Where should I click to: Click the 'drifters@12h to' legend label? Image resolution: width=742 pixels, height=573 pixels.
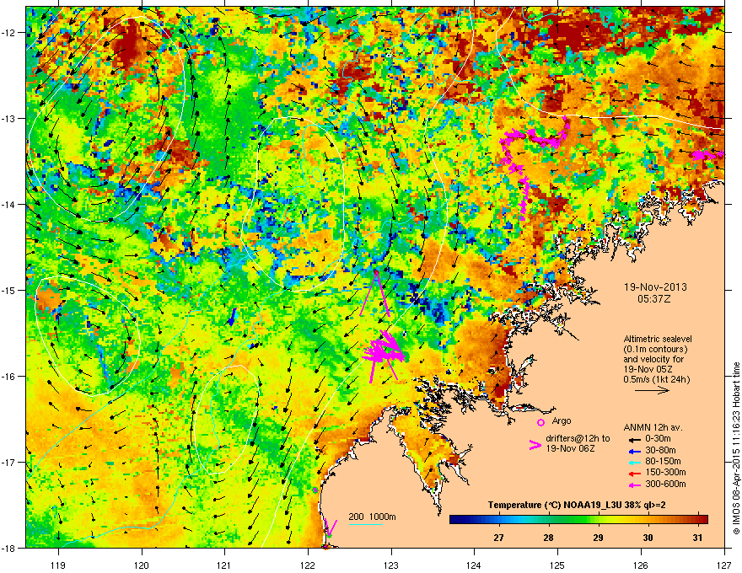[x=578, y=438]
